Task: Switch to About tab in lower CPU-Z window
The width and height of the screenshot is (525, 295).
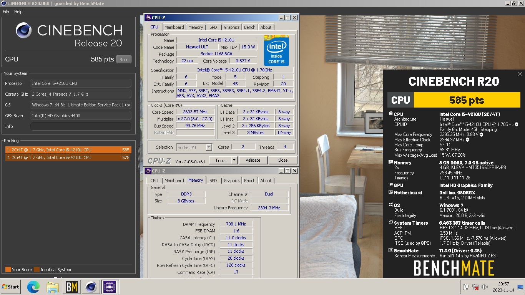Action: tap(266, 181)
